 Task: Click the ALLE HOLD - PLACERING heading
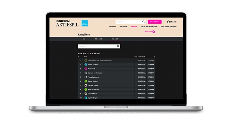89,54
